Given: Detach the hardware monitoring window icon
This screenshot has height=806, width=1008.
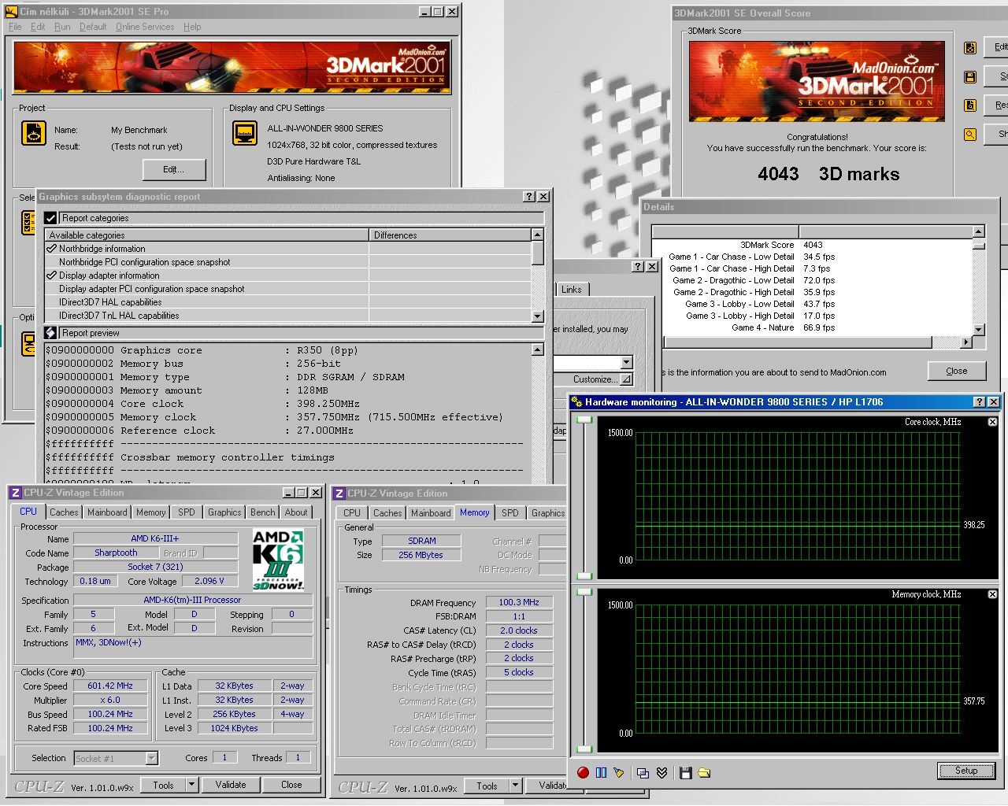Looking at the screenshot, I should tap(643, 773).
